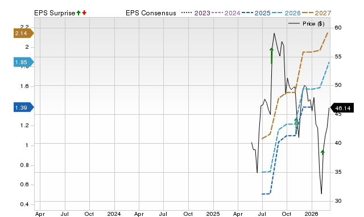Click the green surprise arrow near price peak
Viewport: 364px width, 217px height.
point(271,56)
